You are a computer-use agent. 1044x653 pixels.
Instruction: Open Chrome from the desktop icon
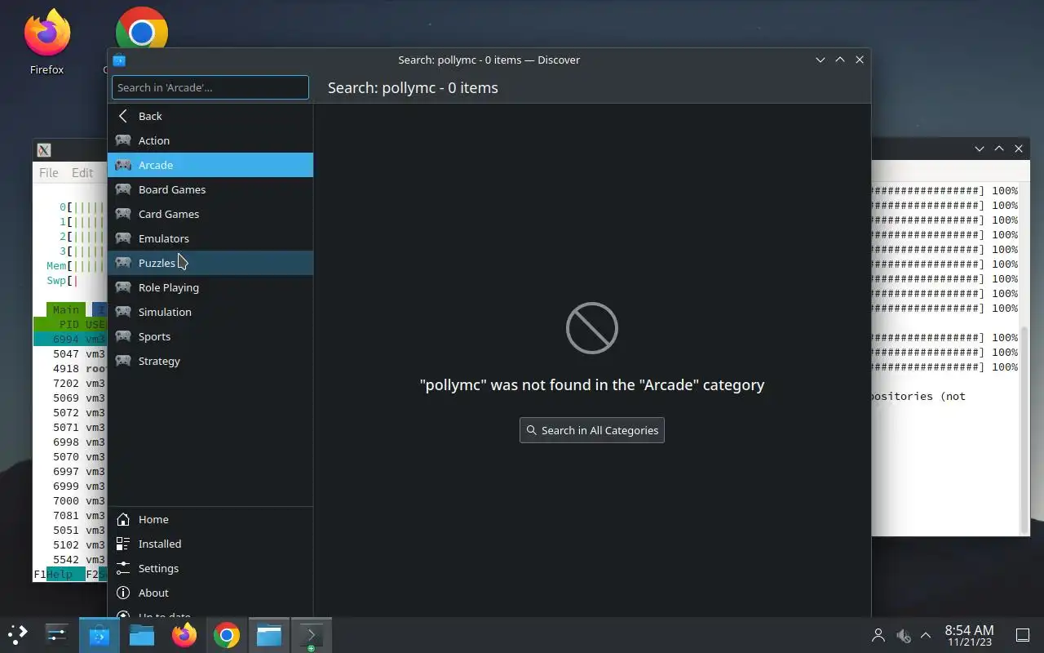click(x=141, y=31)
